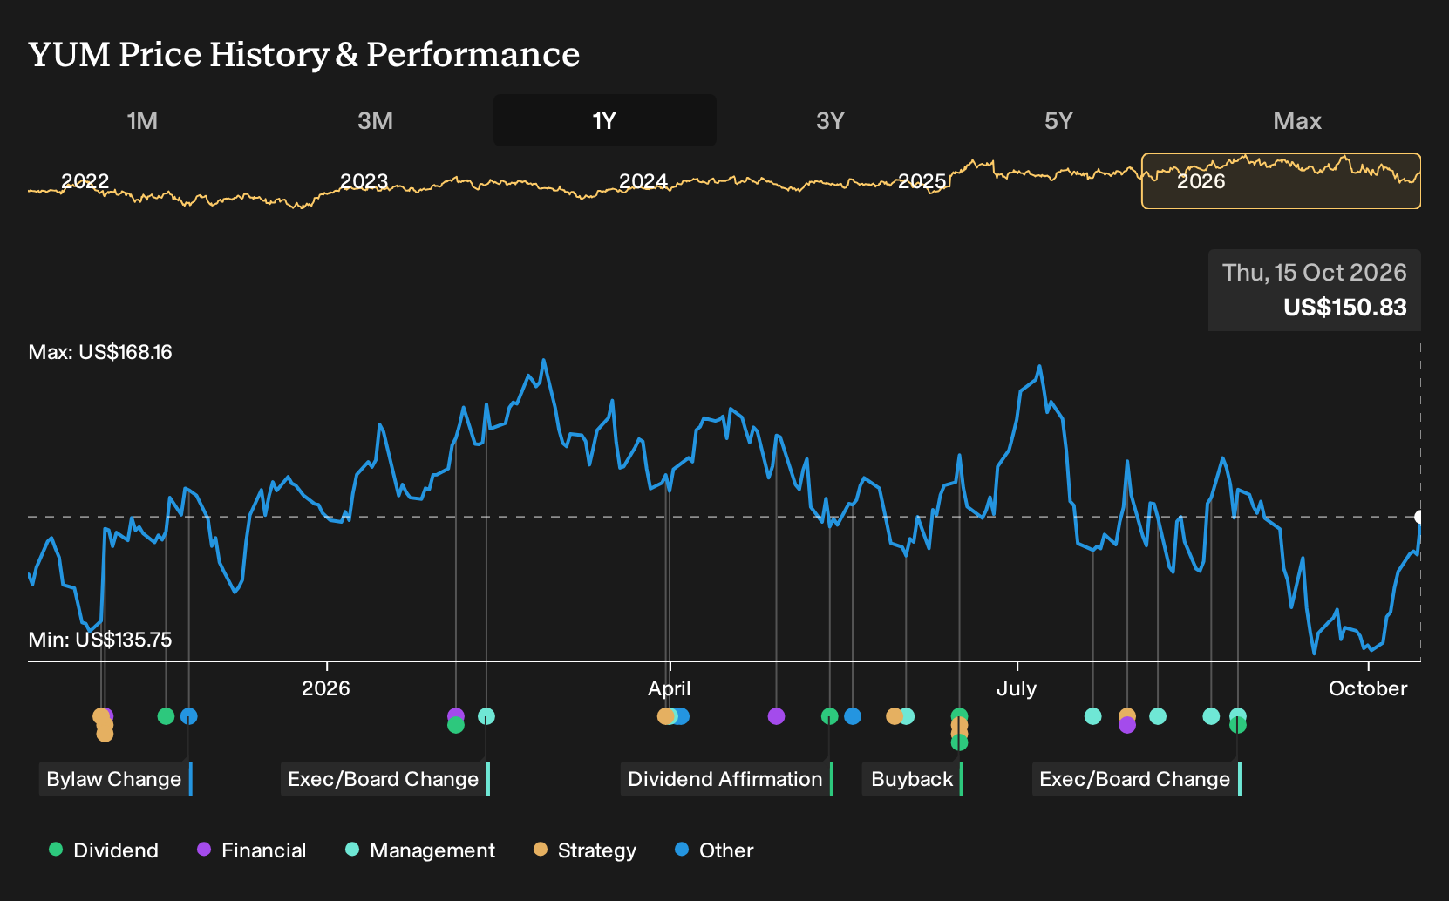Image resolution: width=1449 pixels, height=901 pixels.
Task: Click the green Dividend marker left of Bylaw Change dot
Action: pos(166,716)
